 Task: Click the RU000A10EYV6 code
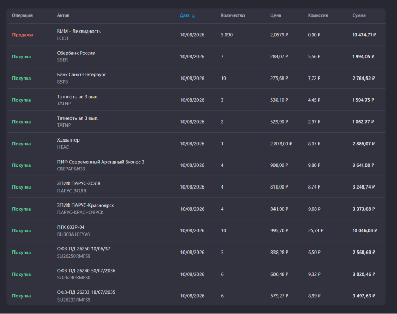click(73, 234)
